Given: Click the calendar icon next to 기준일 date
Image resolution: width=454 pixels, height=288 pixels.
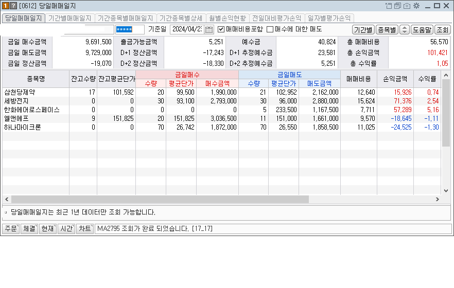Looking at the screenshot, I should click(x=209, y=29).
